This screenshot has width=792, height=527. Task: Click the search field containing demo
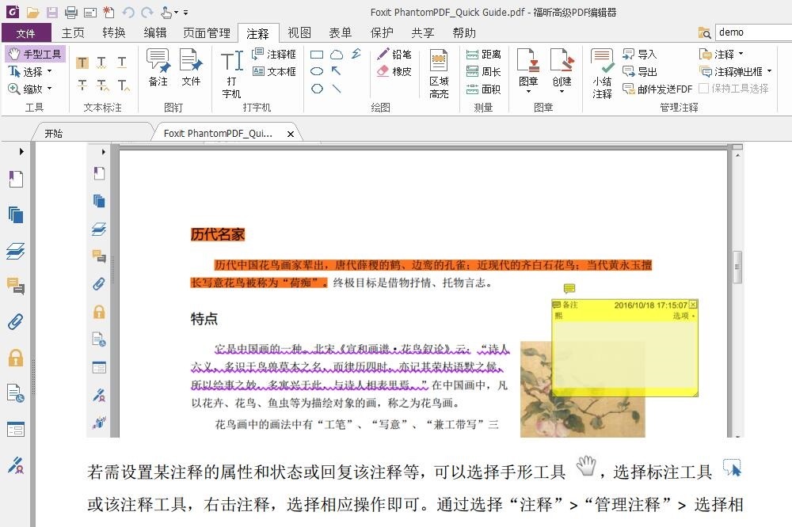755,32
